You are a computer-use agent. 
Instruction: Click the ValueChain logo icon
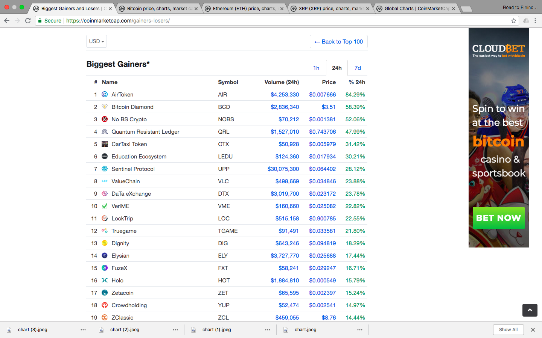coord(105,181)
